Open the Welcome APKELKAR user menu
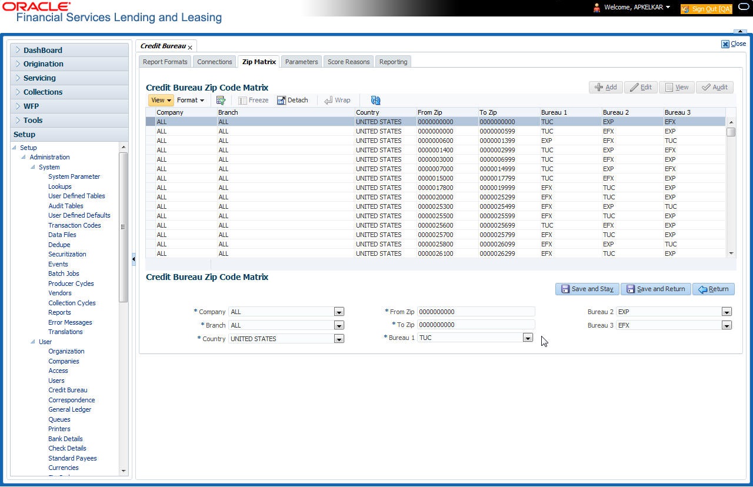The image size is (753, 487). (638, 8)
